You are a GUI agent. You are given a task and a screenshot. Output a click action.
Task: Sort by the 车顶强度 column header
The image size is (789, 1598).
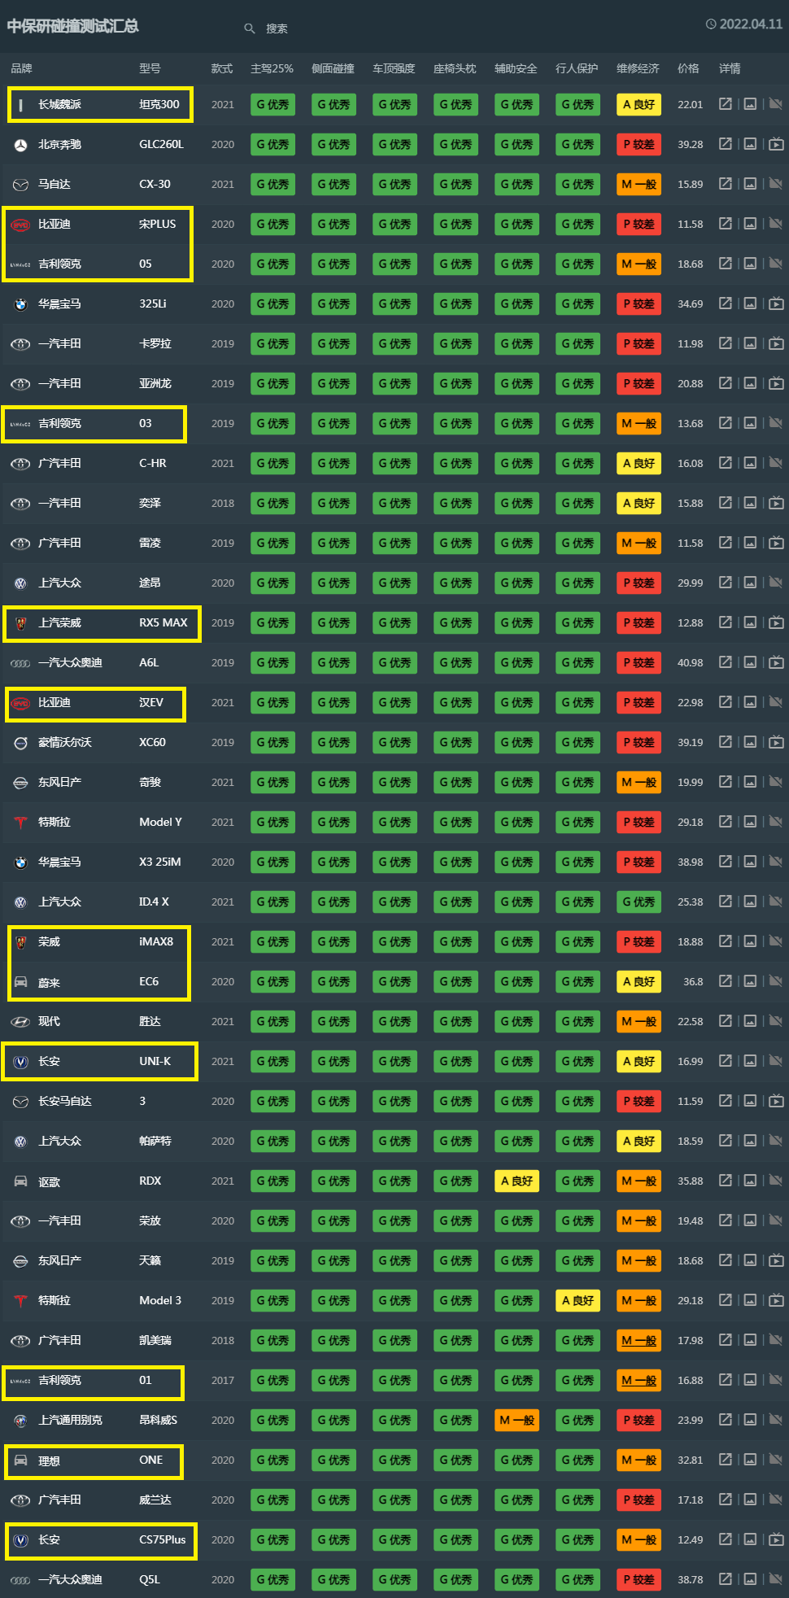click(x=394, y=68)
